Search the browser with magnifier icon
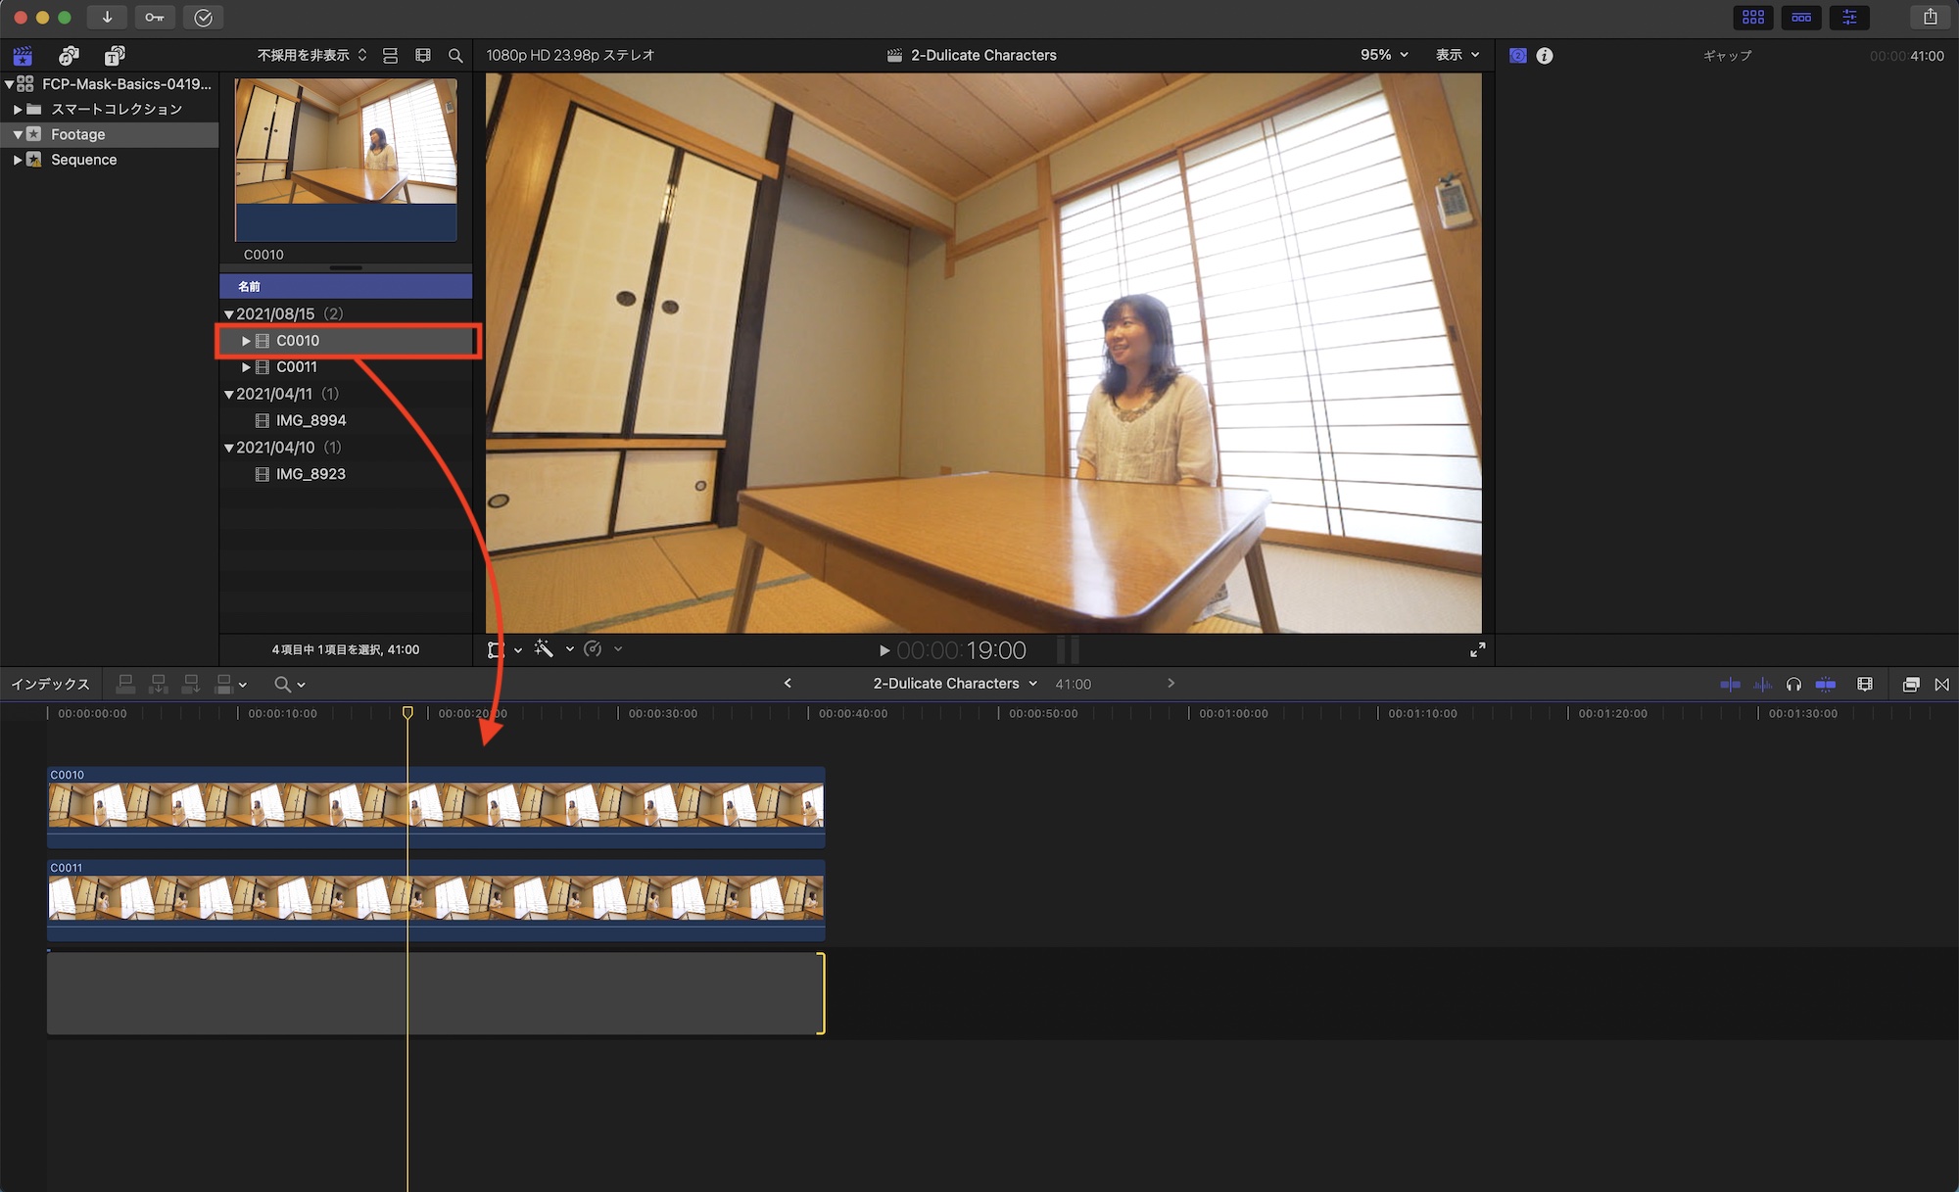 point(455,56)
